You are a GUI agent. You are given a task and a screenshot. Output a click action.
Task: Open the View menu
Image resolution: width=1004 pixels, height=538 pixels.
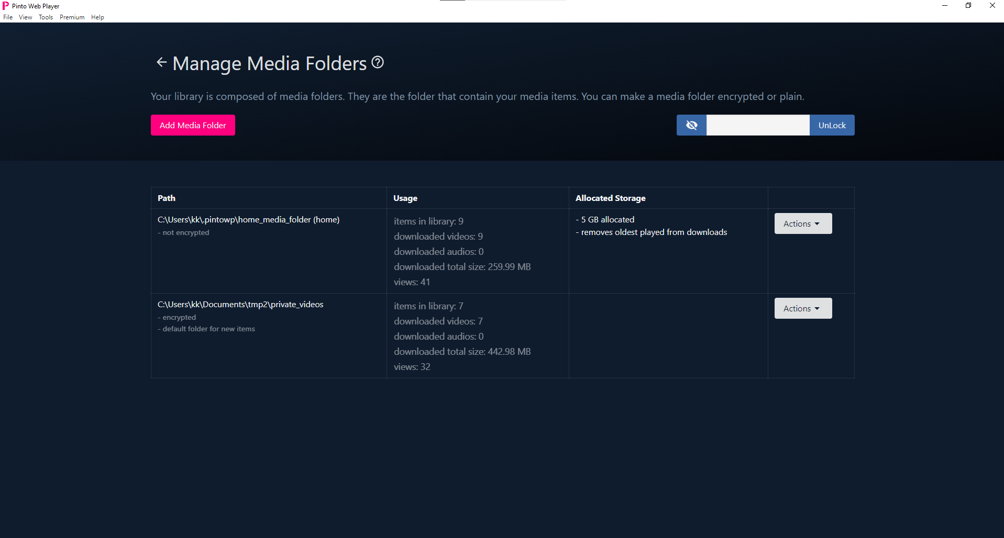pos(25,17)
